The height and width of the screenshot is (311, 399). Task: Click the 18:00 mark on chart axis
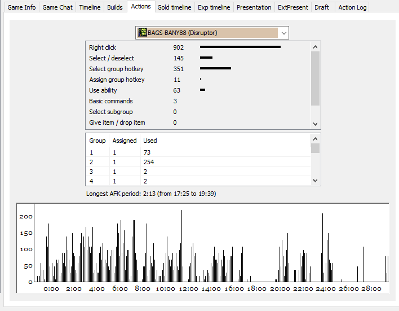pos(256,289)
